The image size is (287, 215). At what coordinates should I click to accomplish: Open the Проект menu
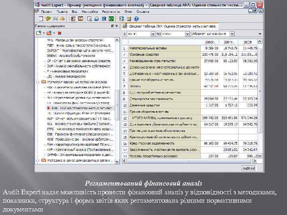(46, 12)
